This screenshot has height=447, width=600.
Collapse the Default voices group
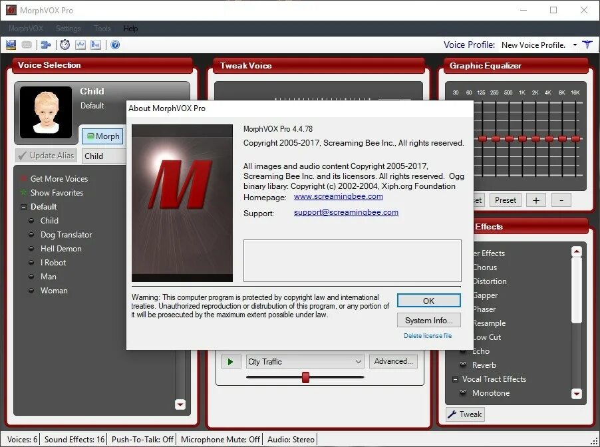click(x=23, y=207)
